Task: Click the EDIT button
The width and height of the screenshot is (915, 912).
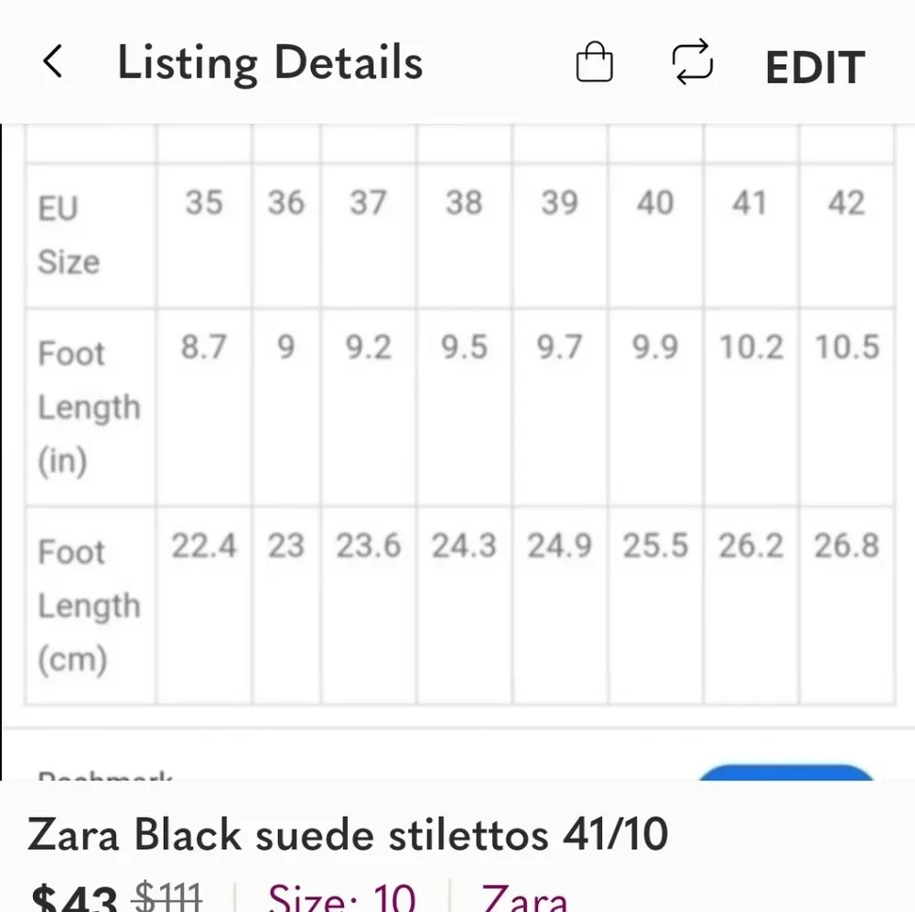Action: [x=813, y=65]
